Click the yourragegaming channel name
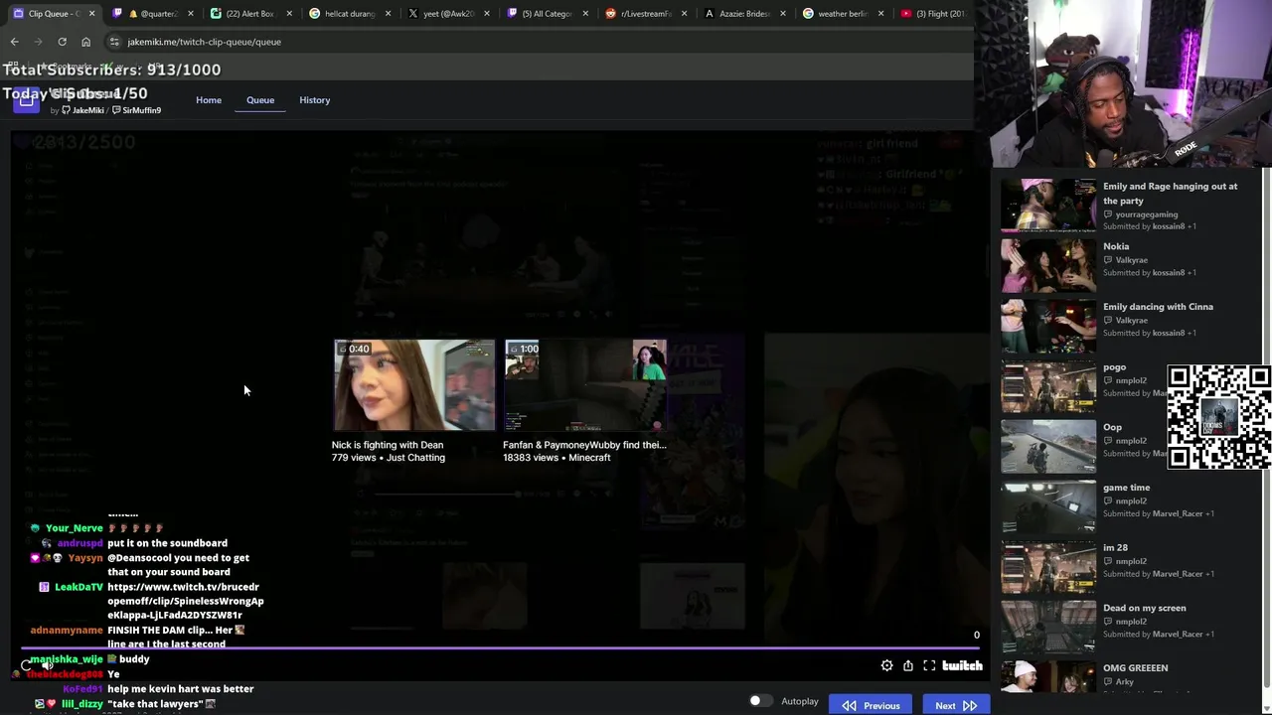Image resolution: width=1272 pixels, height=715 pixels. pos(1146,214)
